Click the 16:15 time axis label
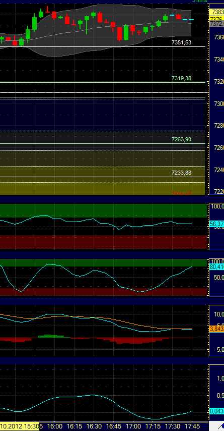 (74, 425)
